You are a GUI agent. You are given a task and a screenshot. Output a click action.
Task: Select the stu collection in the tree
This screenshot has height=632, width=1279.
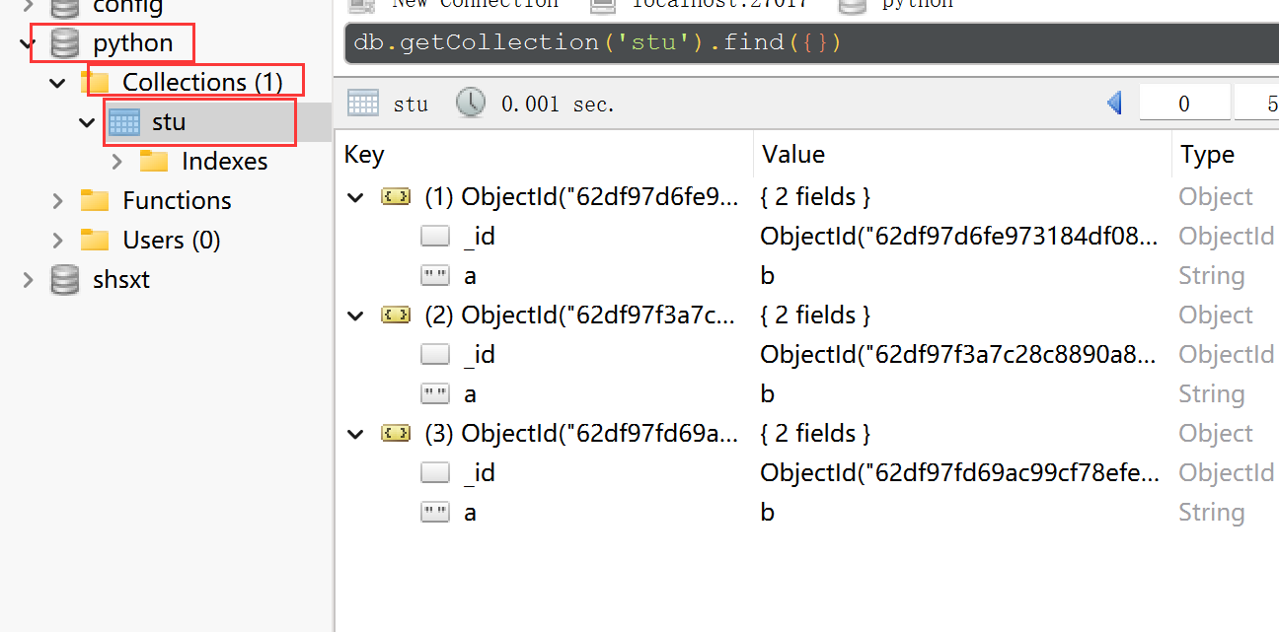[169, 122]
